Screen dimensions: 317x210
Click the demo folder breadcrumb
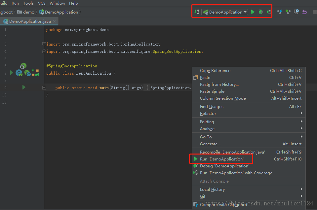click(26, 12)
